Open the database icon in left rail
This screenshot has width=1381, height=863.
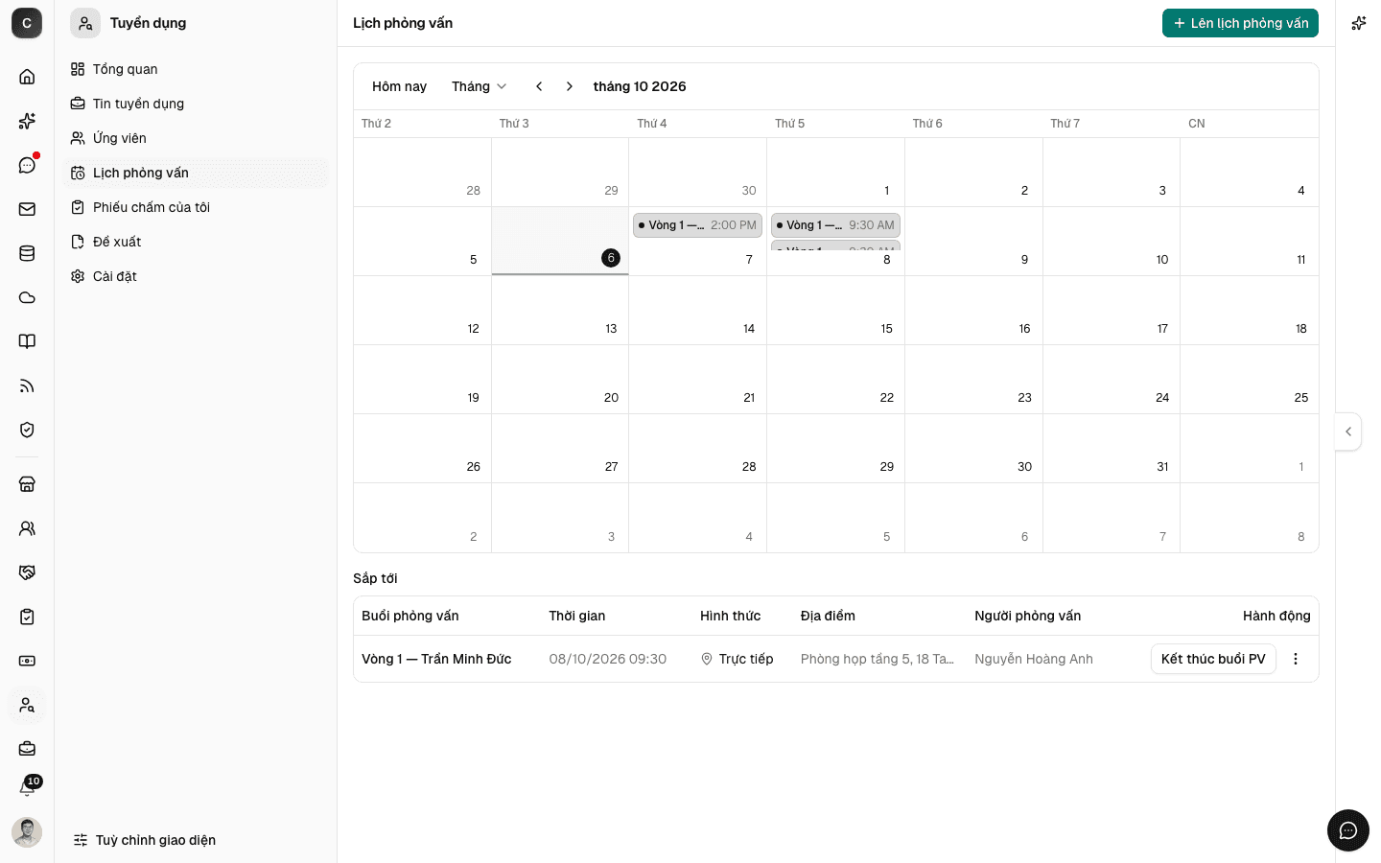(27, 253)
